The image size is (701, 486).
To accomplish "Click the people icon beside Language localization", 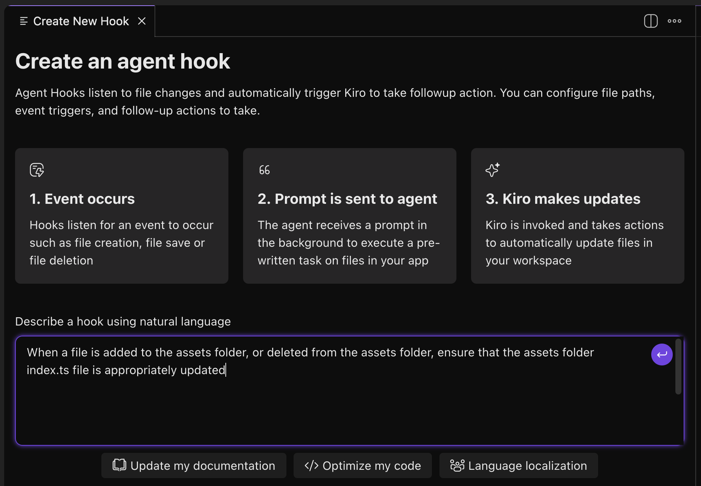I will (457, 466).
